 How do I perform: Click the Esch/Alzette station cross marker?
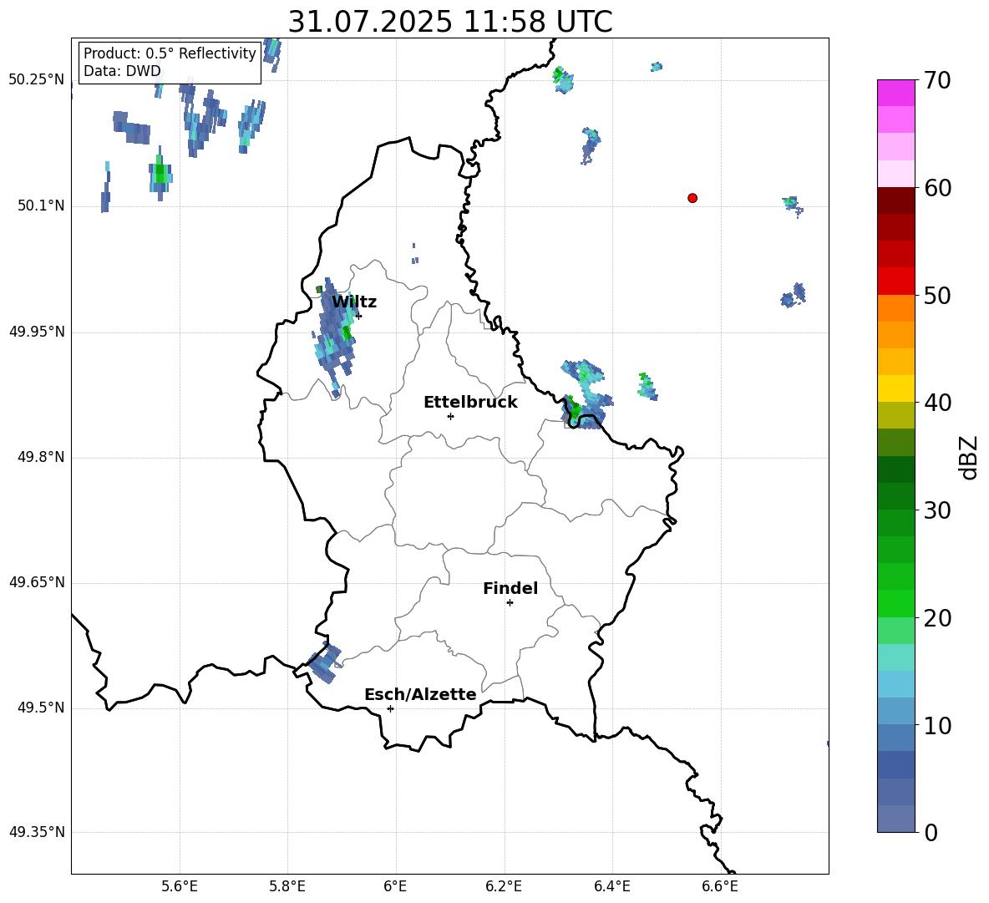[390, 708]
